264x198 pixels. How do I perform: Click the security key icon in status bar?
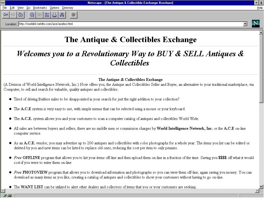(x=7, y=195)
